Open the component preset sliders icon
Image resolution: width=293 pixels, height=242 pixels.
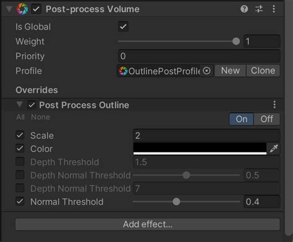(x=259, y=9)
